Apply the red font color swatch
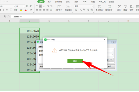Screen dimensions: 139x92 26,10
